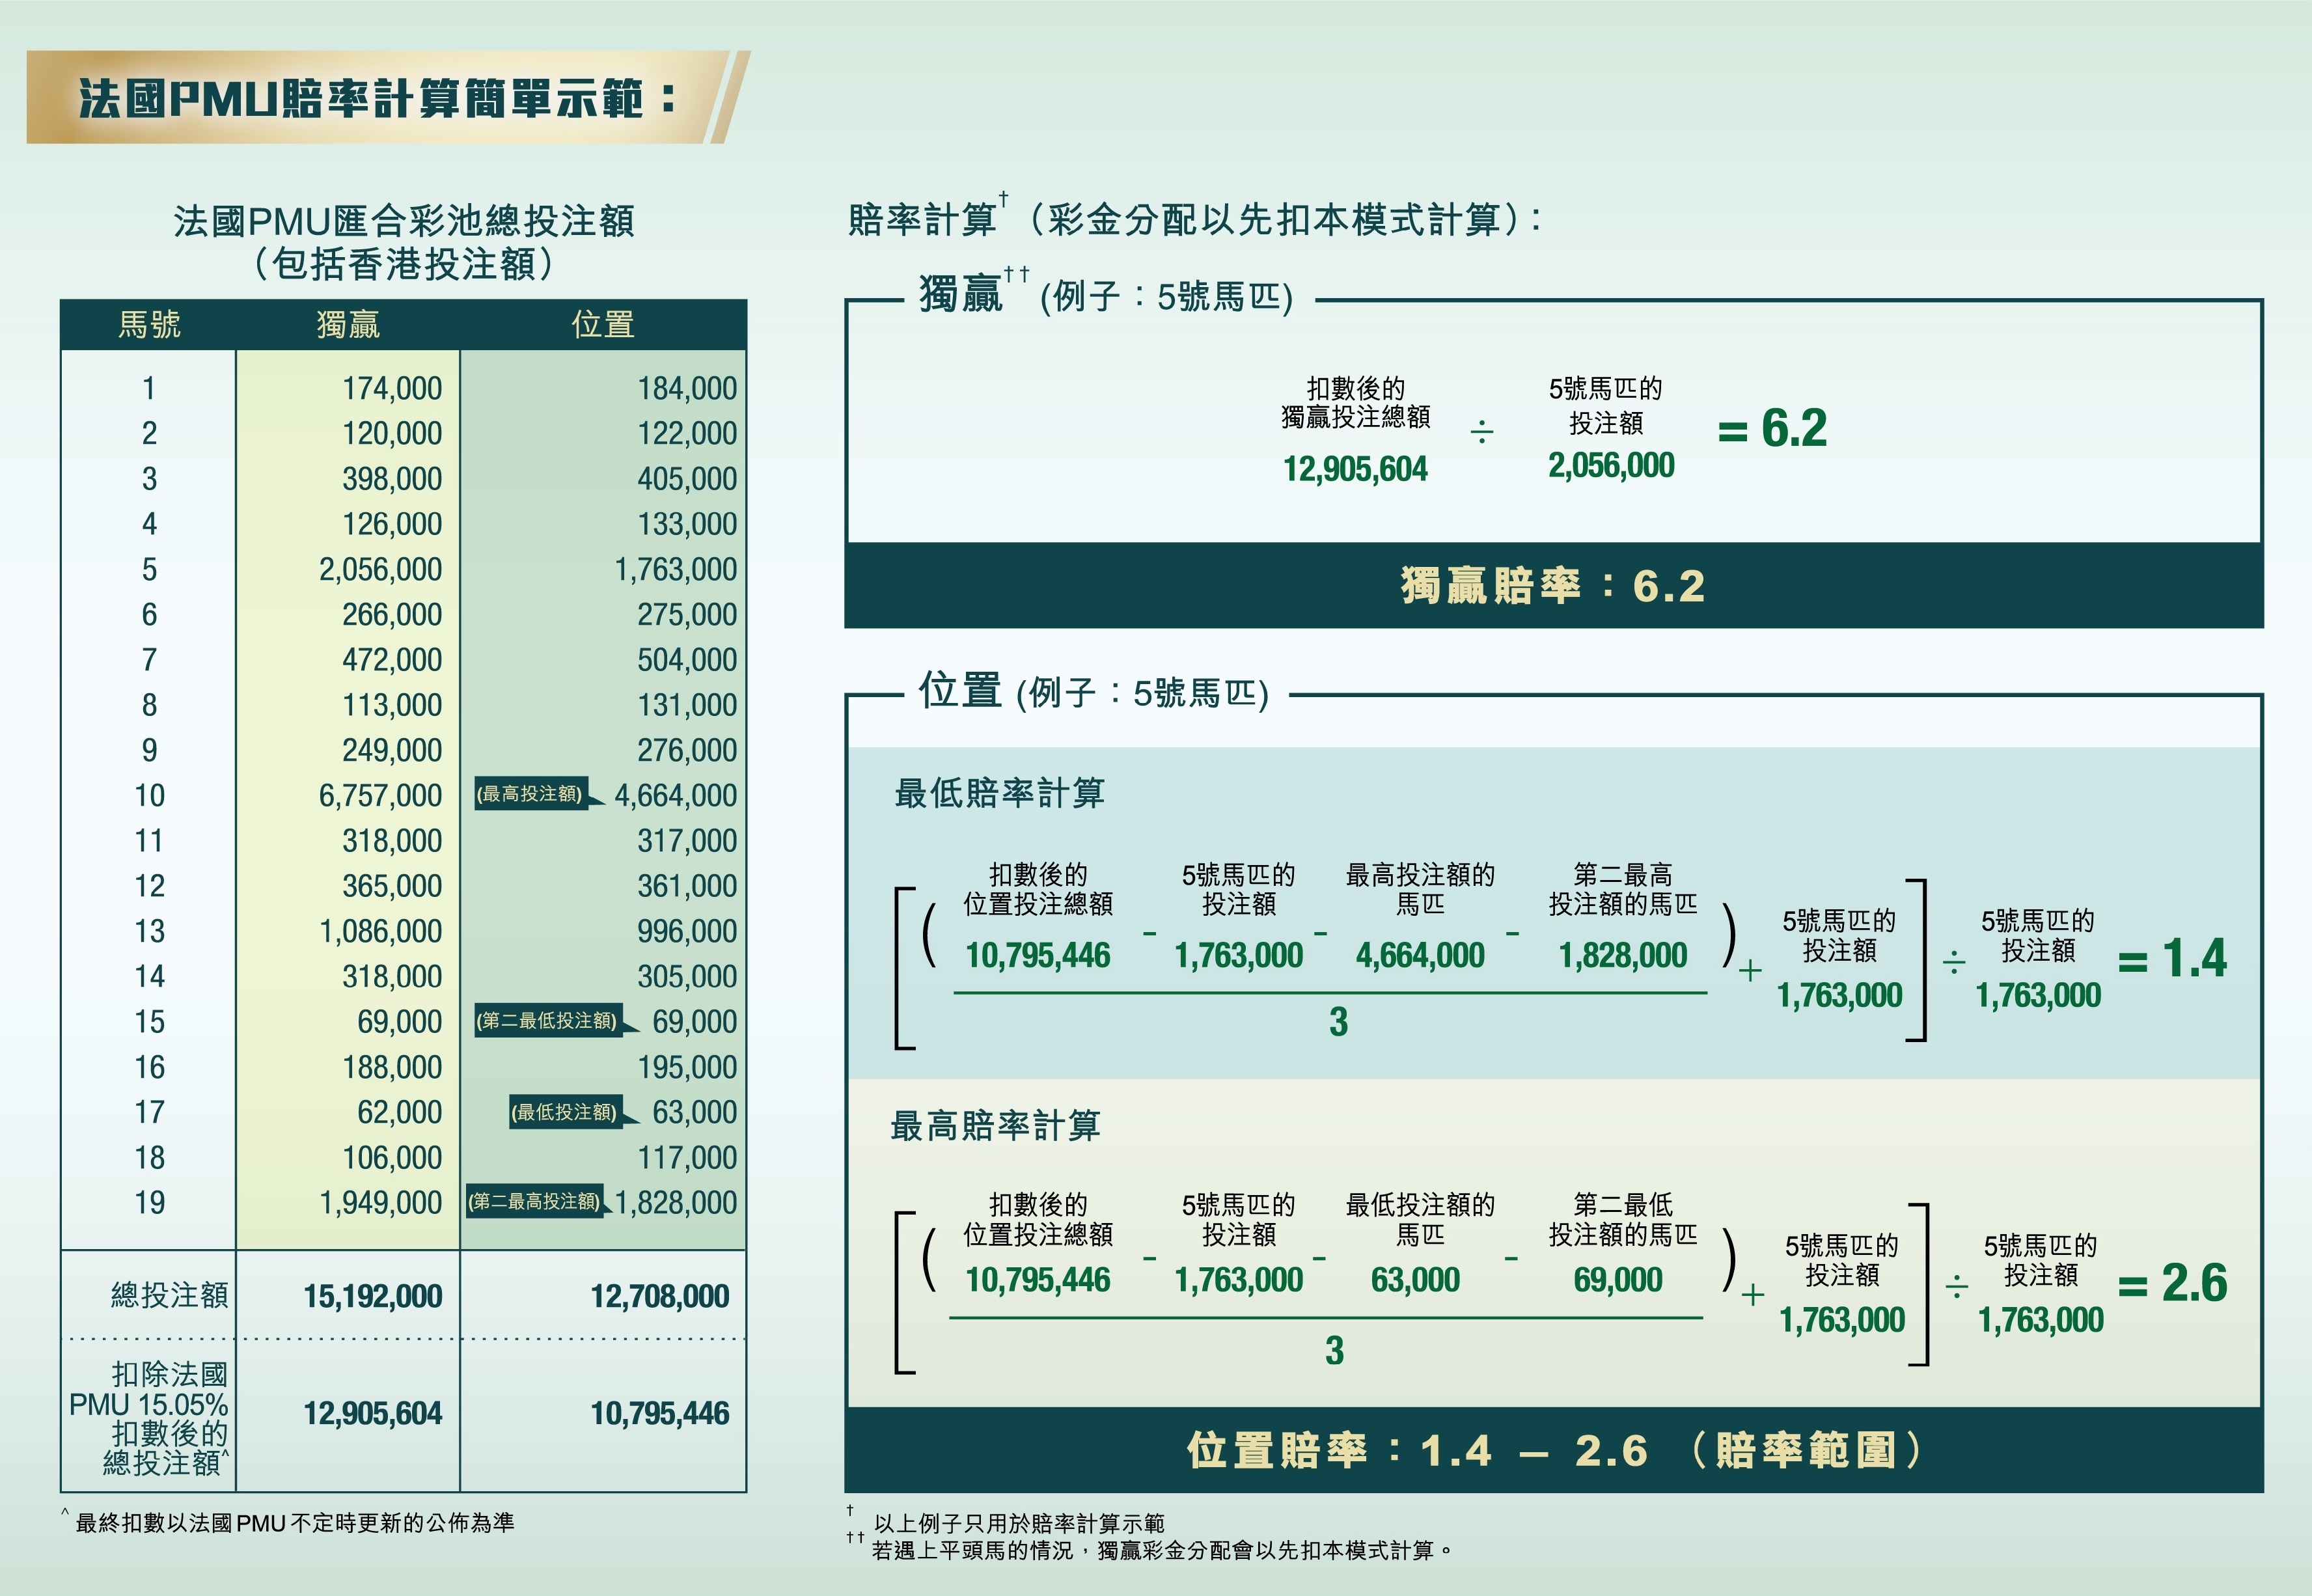
Task: Click the 12,905,604 in win formula
Action: pyautogui.click(x=1355, y=469)
